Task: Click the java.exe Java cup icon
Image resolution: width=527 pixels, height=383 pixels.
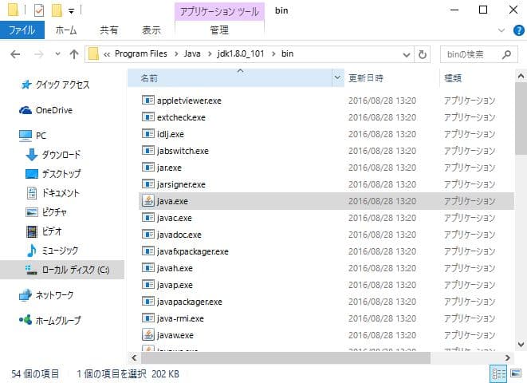Action: pos(147,201)
